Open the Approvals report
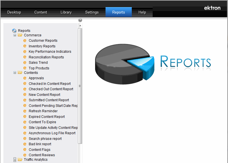Image resolution: width=228 pixels, height=163 pixels. click(36, 78)
